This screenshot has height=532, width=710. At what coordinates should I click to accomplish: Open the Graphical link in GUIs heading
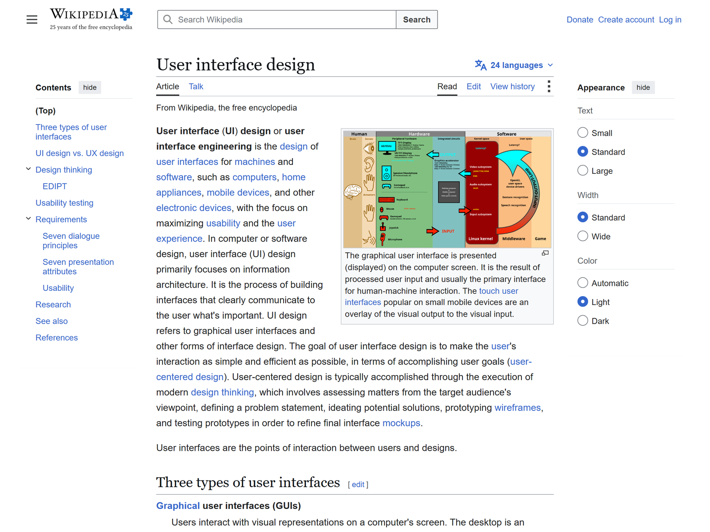tap(178, 506)
